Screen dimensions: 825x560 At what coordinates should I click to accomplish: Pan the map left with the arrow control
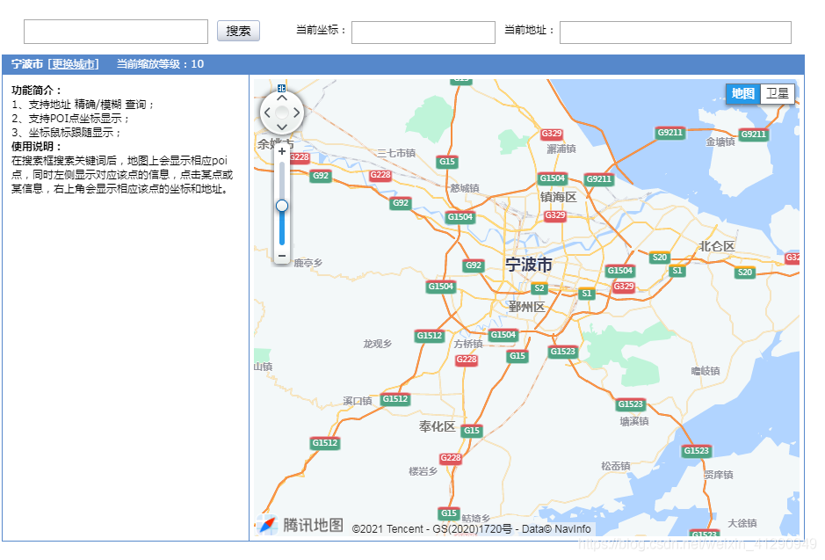point(267,113)
